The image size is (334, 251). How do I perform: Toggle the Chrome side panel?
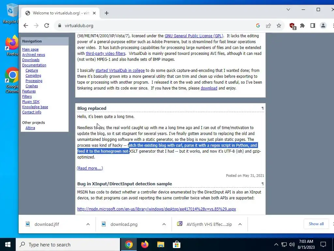[313, 25]
